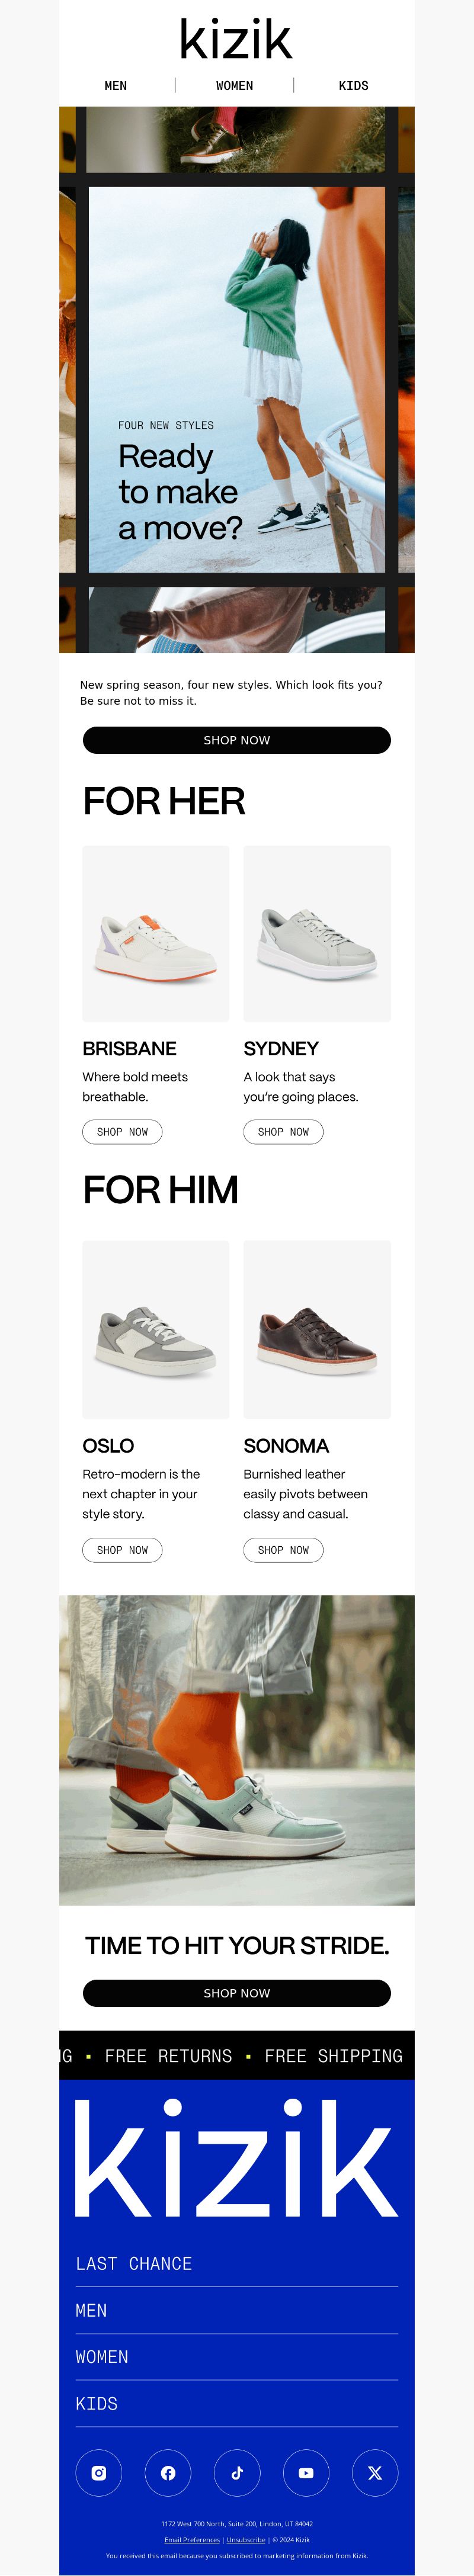474x2576 pixels.
Task: Click the kizik logo at top
Action: coord(236,39)
